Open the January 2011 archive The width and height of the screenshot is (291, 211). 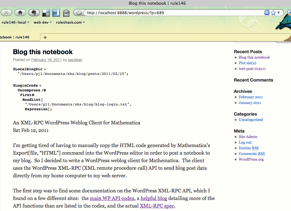(250, 103)
